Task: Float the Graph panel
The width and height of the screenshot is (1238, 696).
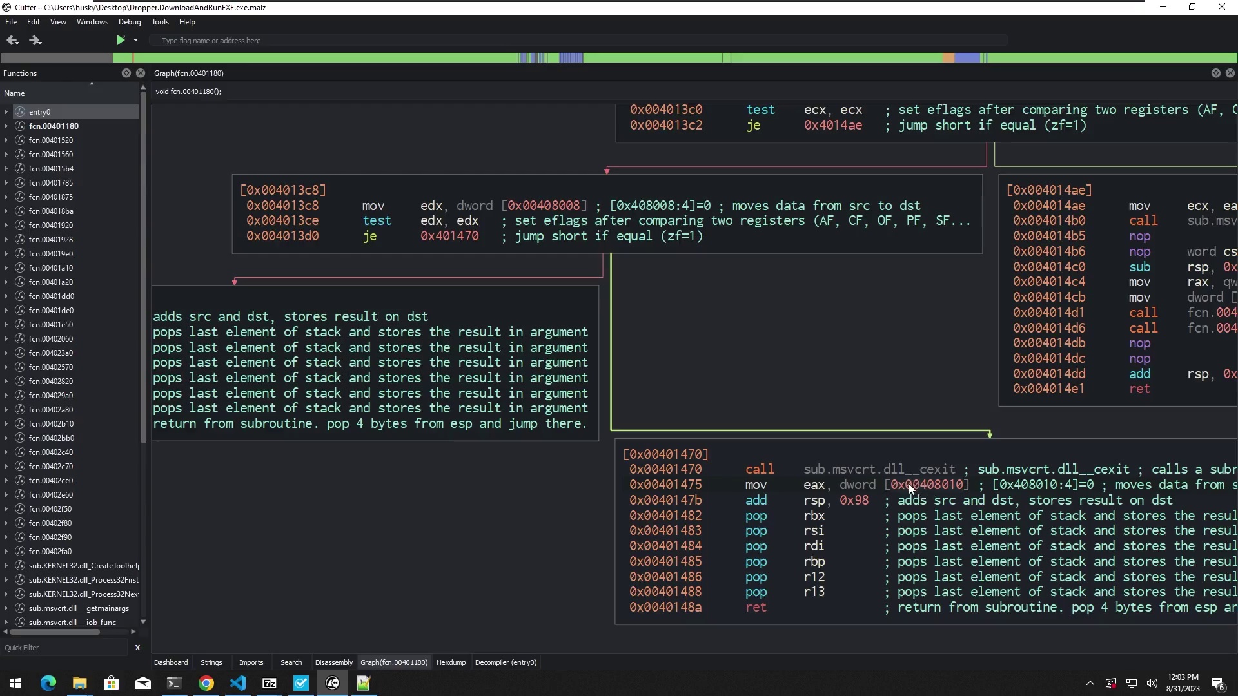Action: [x=1216, y=73]
